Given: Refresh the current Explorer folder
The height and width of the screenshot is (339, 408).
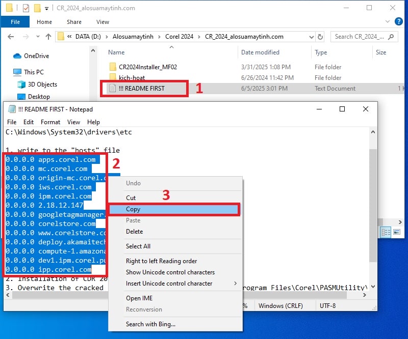Looking at the screenshot, I should coord(320,37).
